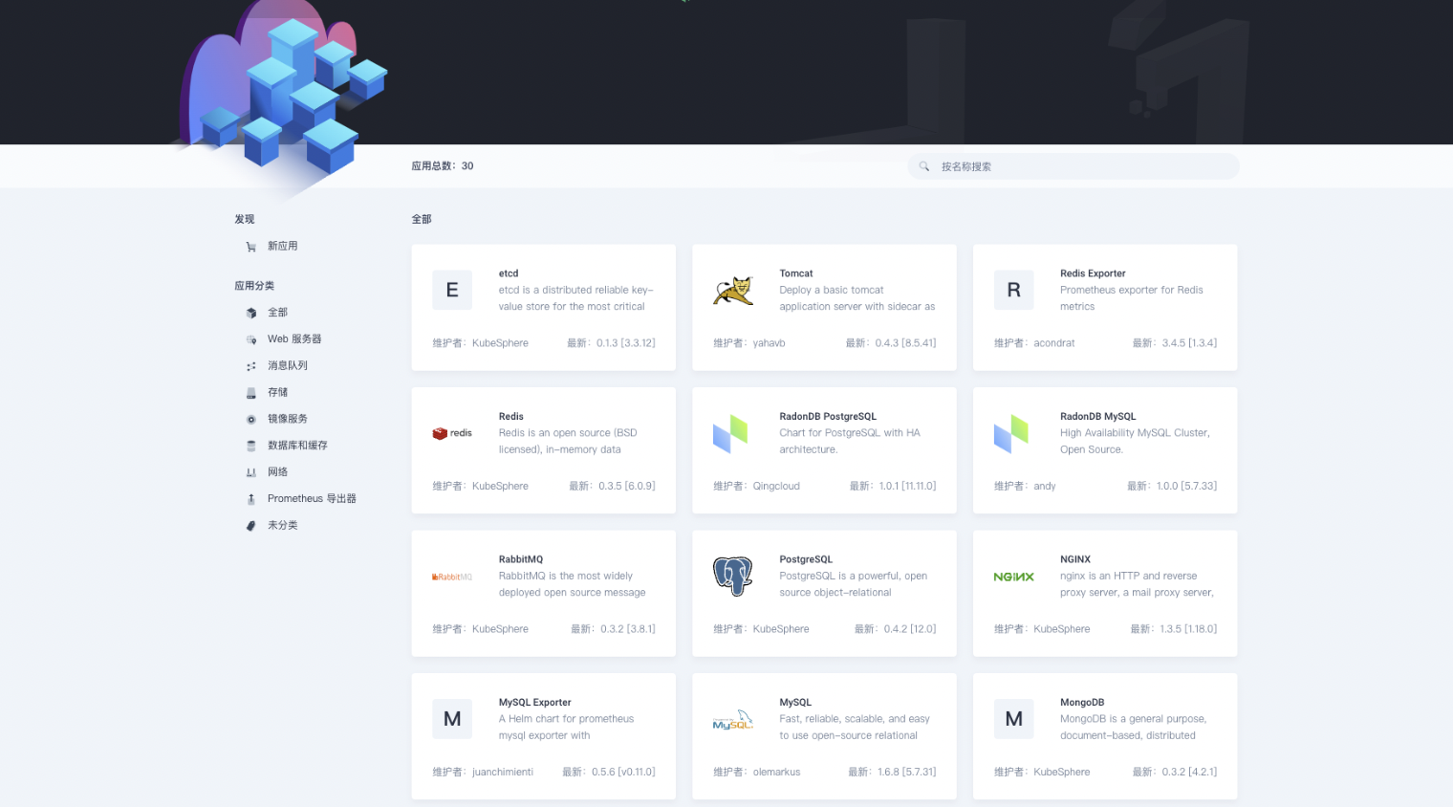Click the shopping cart icon beside 新应用
This screenshot has width=1453, height=807.
click(x=251, y=247)
